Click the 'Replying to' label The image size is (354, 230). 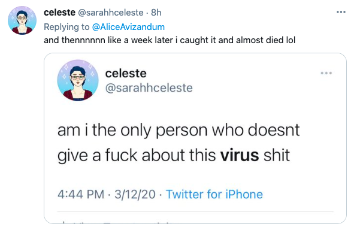coord(66,27)
